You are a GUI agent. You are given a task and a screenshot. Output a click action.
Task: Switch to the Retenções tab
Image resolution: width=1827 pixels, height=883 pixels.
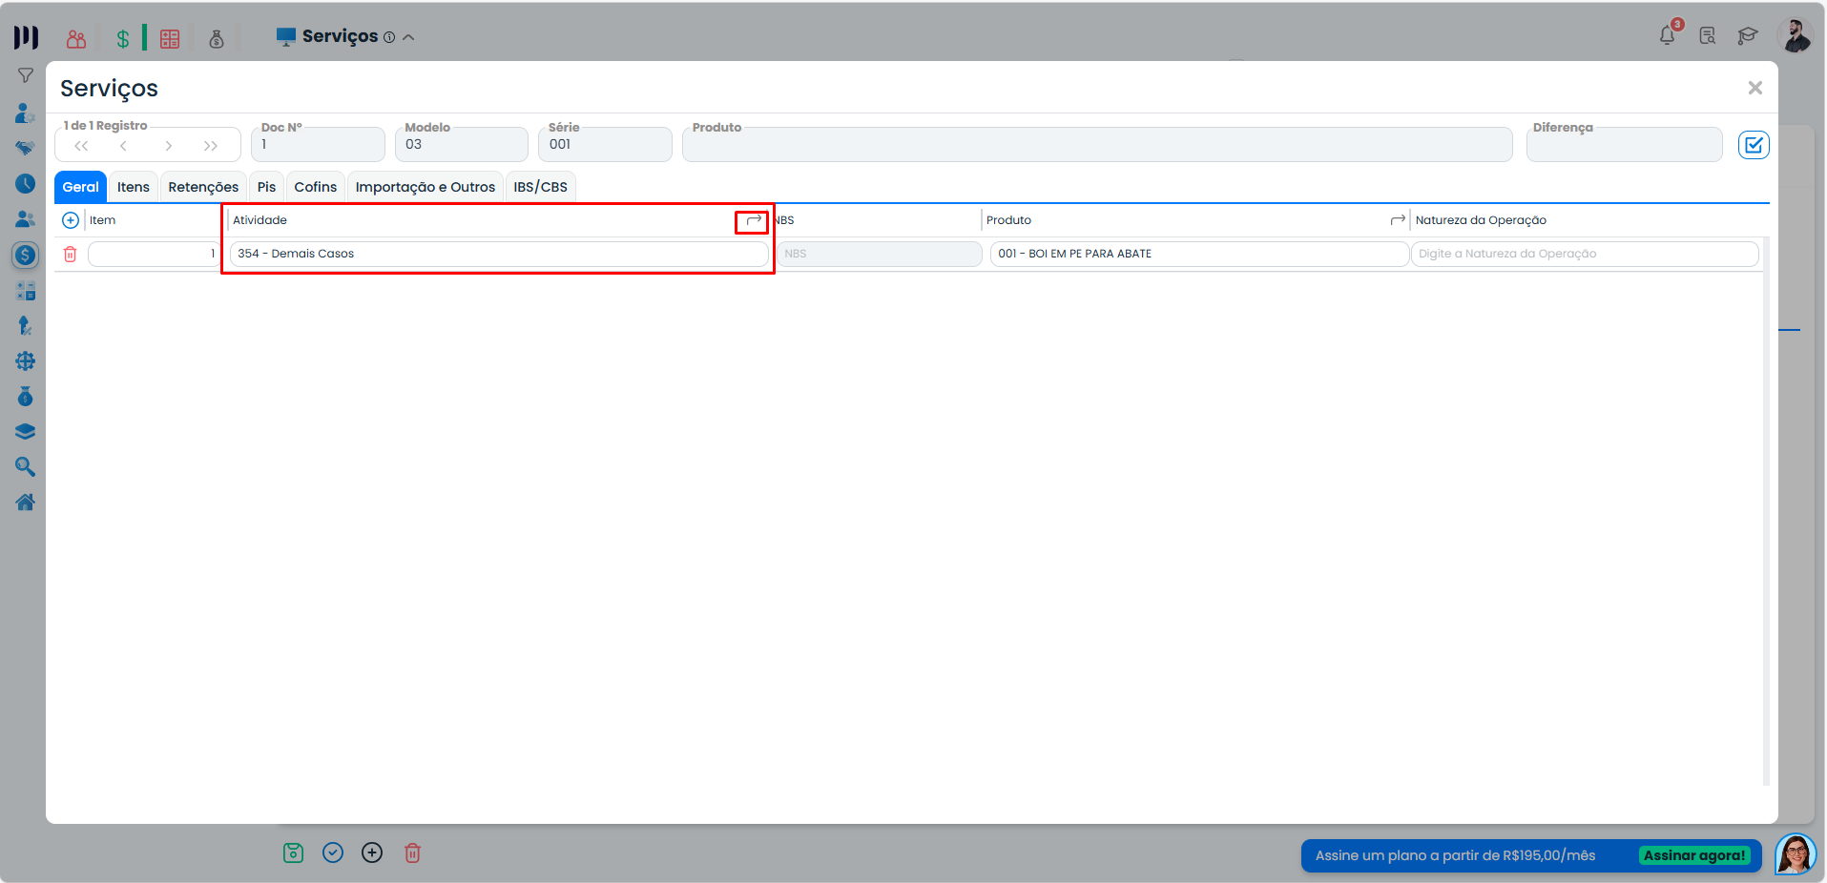pos(203,187)
